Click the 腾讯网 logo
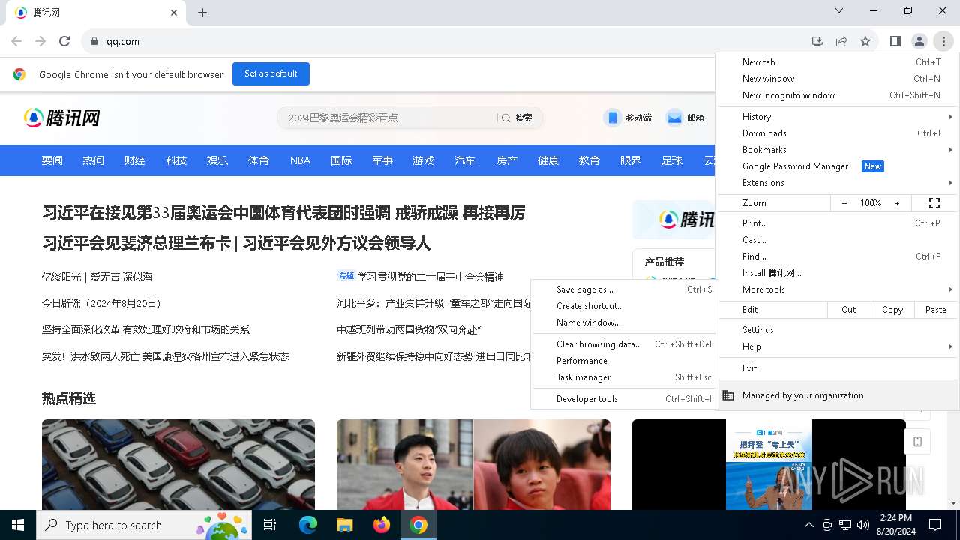Viewport: 960px width, 540px height. 62,118
